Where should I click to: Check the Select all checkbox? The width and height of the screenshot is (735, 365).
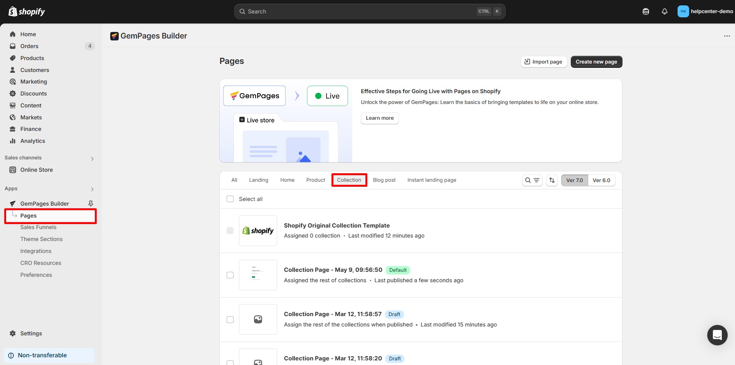[x=230, y=199]
